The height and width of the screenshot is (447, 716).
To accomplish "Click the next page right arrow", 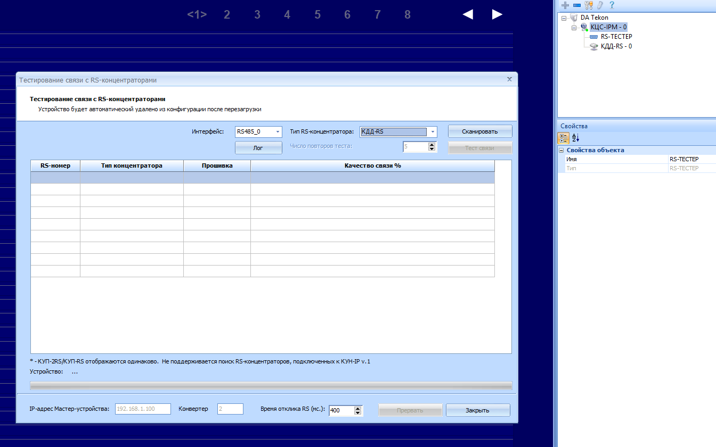I will [x=497, y=14].
